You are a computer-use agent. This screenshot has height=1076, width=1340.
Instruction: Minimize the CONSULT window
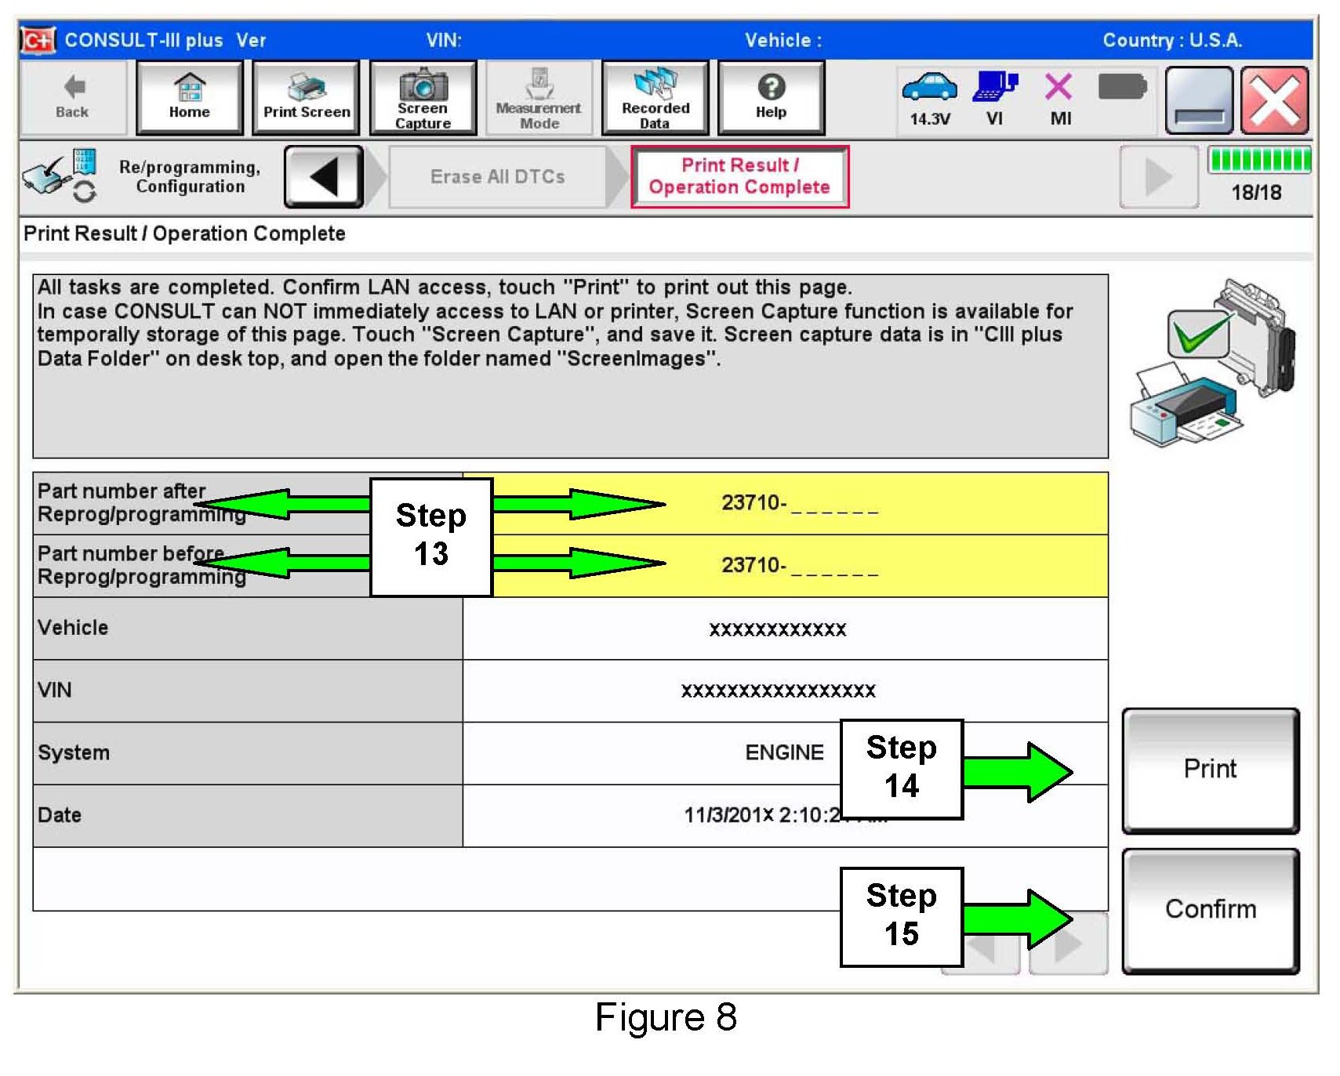1199,100
